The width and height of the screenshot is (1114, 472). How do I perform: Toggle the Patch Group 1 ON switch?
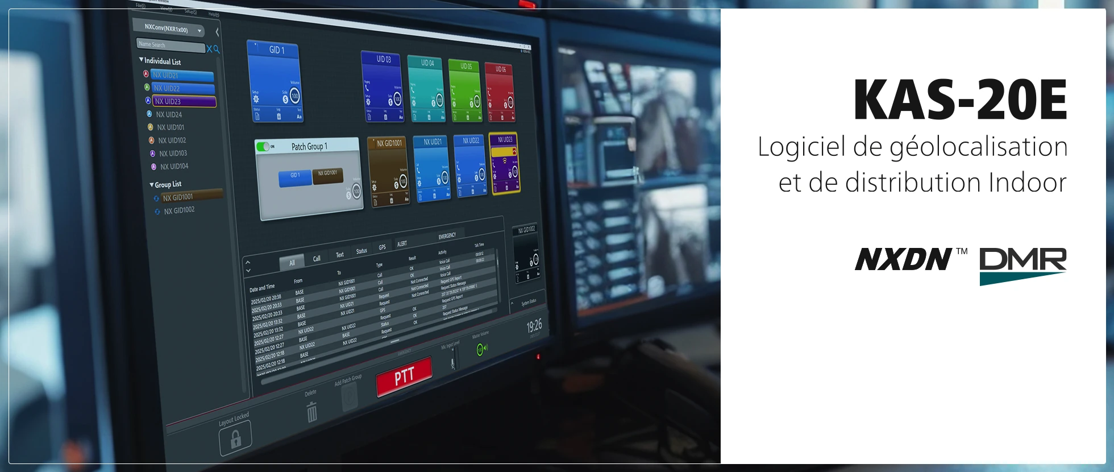click(263, 147)
